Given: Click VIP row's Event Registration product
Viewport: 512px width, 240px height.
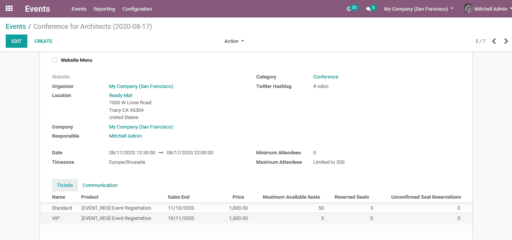Looking at the screenshot, I should click(x=116, y=218).
